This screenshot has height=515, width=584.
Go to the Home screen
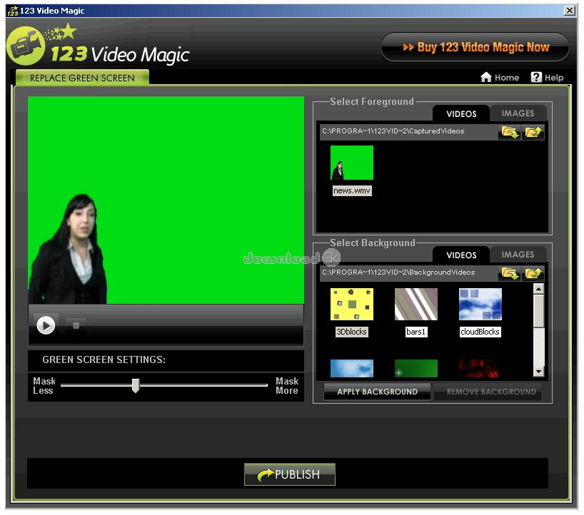tap(500, 78)
